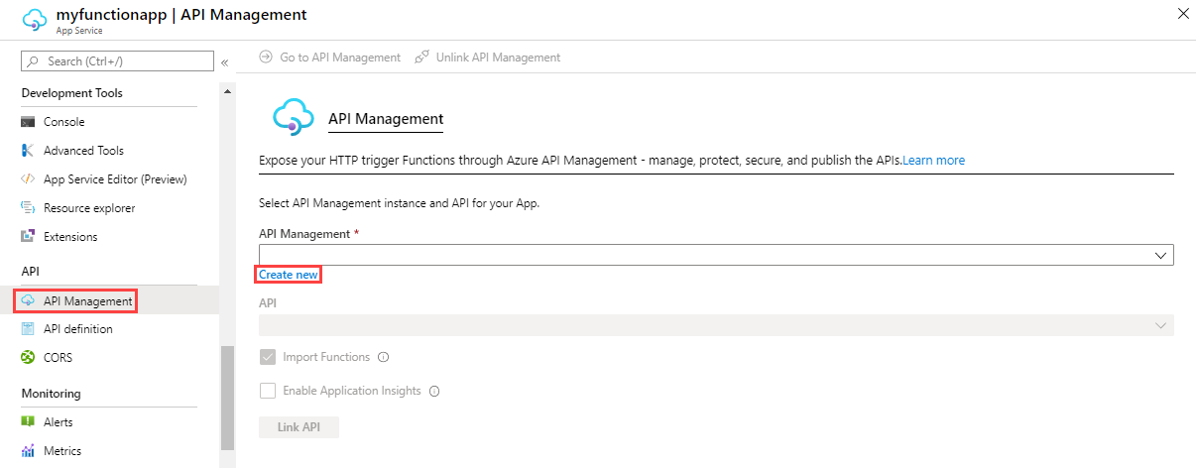Click the CORS icon
The image size is (1196, 468).
pyautogui.click(x=28, y=357)
